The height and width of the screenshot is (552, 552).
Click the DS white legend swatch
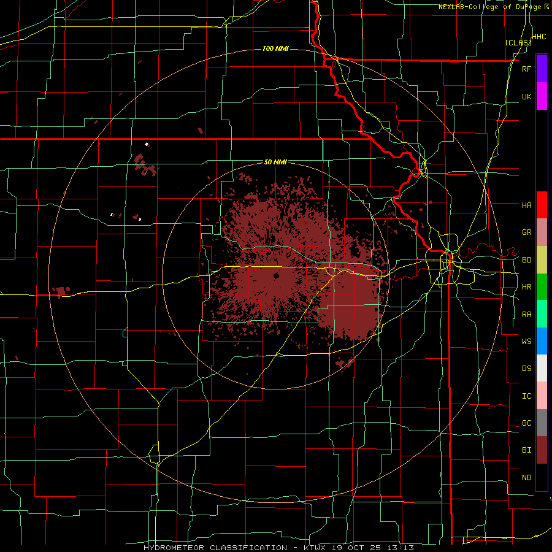542,368
